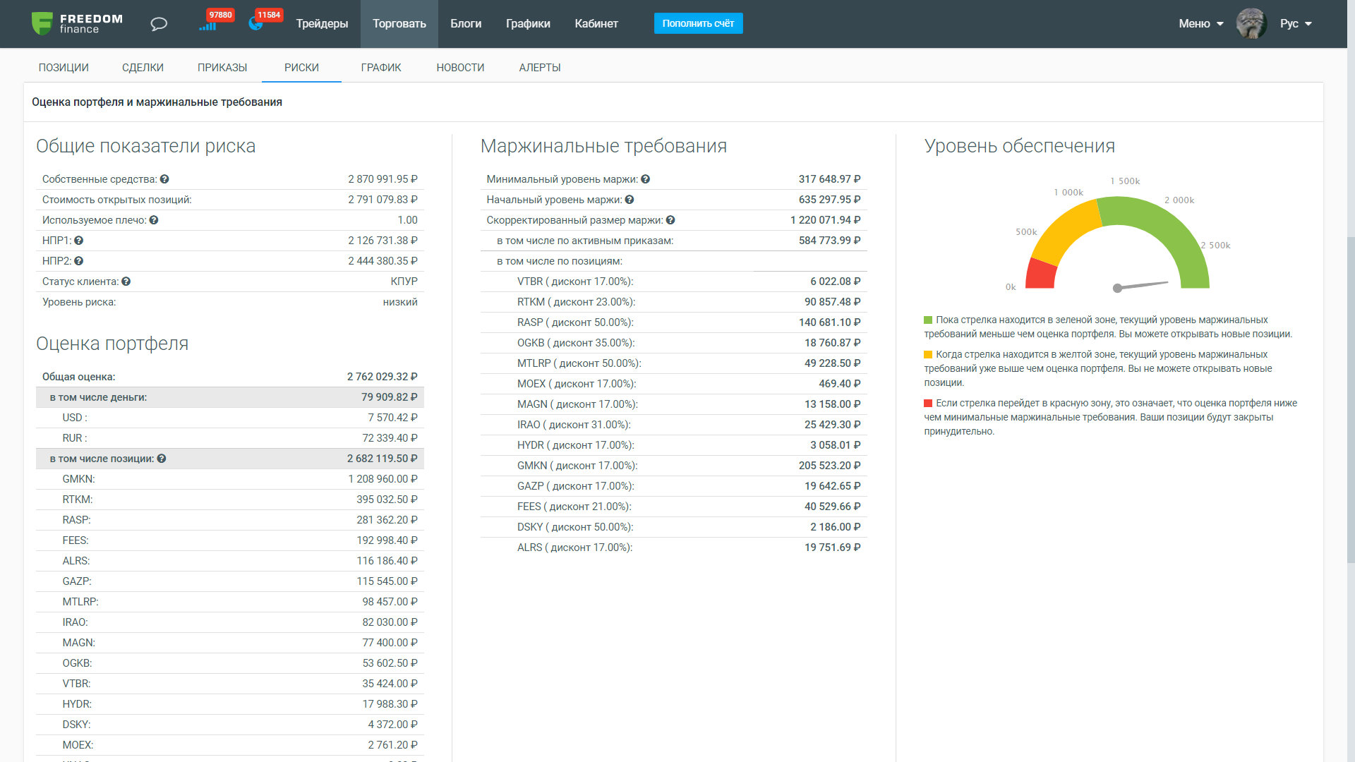Click the RTKM дисконт 23.00% margin row
Viewport: 1355px width, 762px height.
(x=673, y=302)
